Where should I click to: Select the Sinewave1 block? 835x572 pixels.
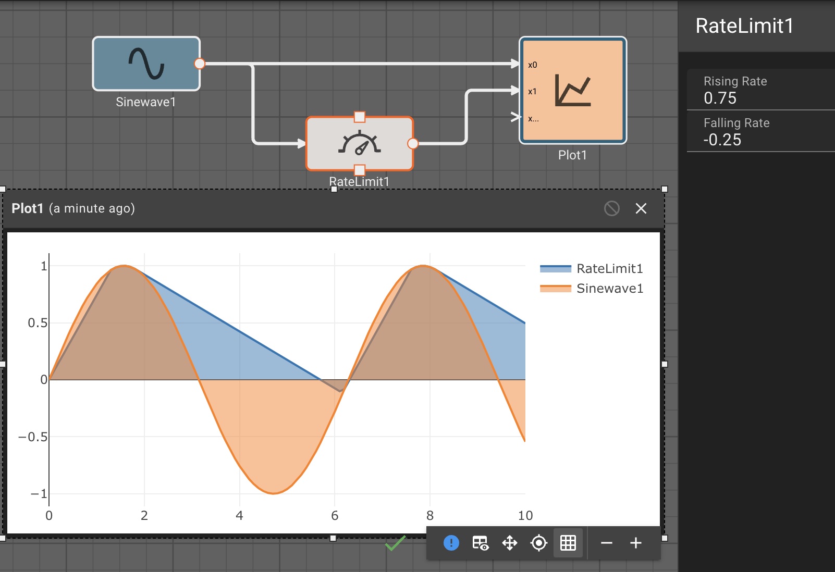pyautogui.click(x=146, y=64)
